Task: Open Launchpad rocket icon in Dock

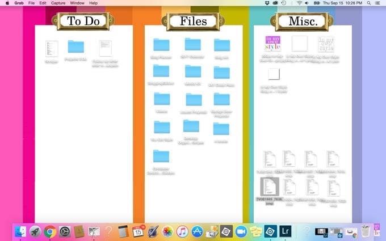Action: 35,231
